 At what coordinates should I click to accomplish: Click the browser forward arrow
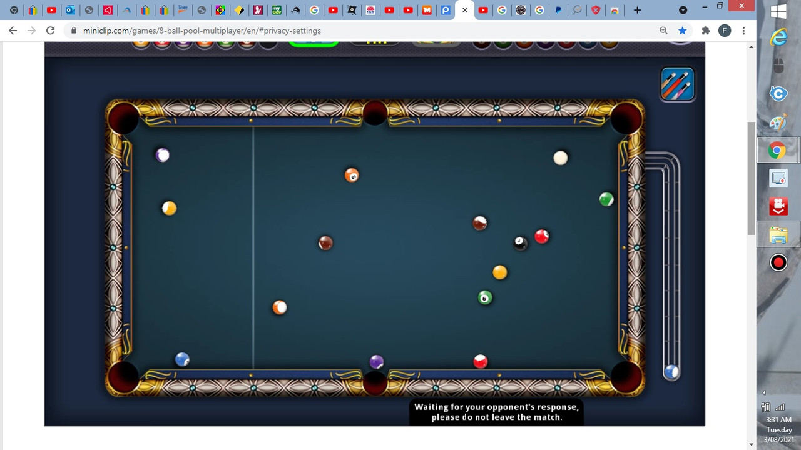[x=31, y=31]
